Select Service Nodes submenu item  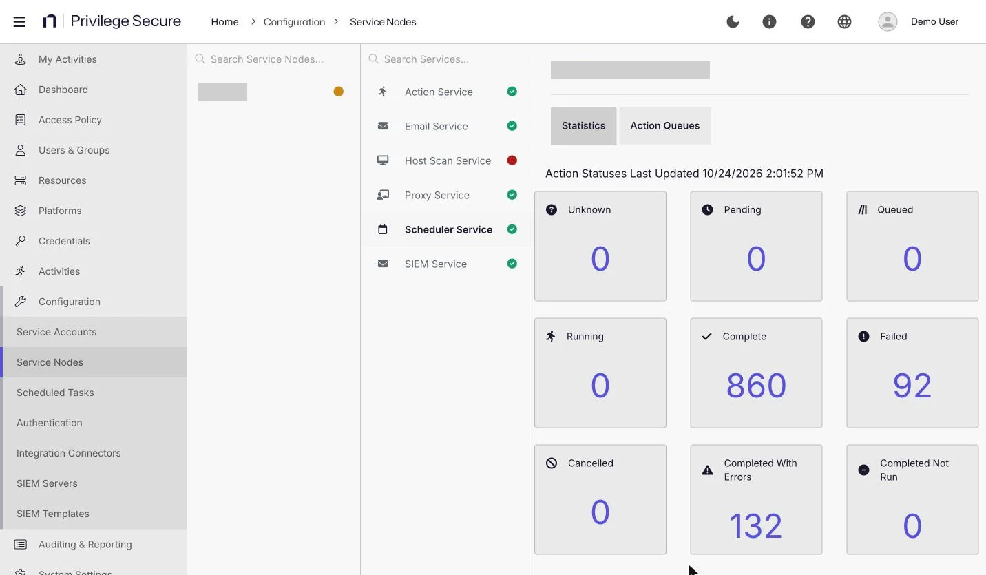click(94, 362)
